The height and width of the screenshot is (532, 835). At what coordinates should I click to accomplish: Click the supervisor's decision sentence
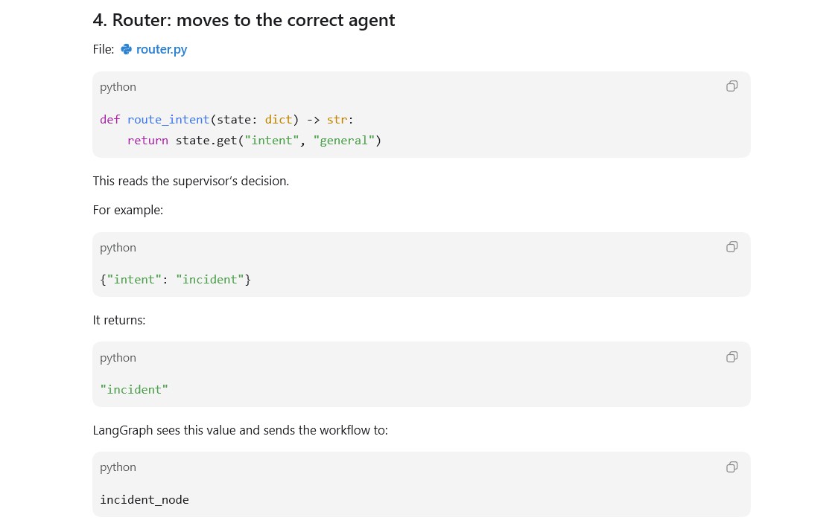(191, 181)
